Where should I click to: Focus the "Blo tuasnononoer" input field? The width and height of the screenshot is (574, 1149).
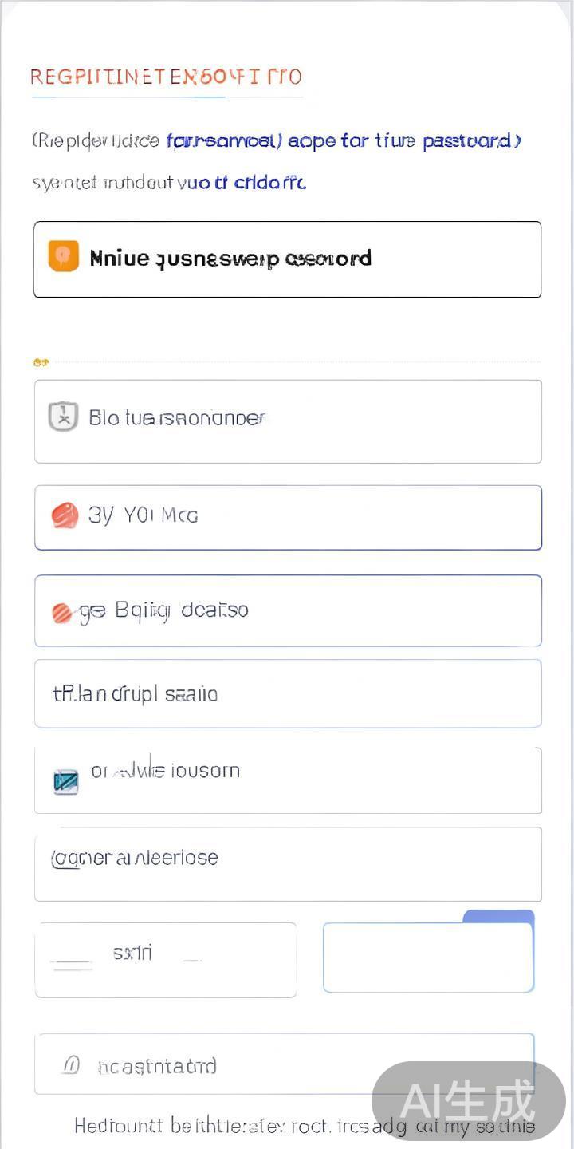(319, 421)
